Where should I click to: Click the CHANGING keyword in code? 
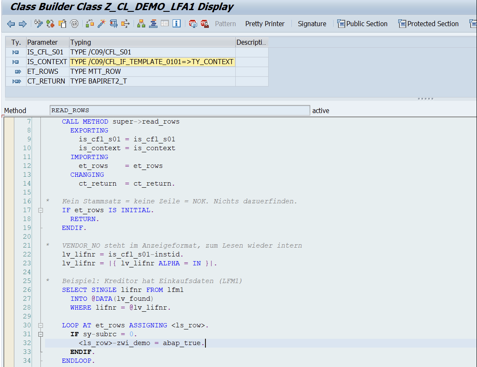coord(87,175)
